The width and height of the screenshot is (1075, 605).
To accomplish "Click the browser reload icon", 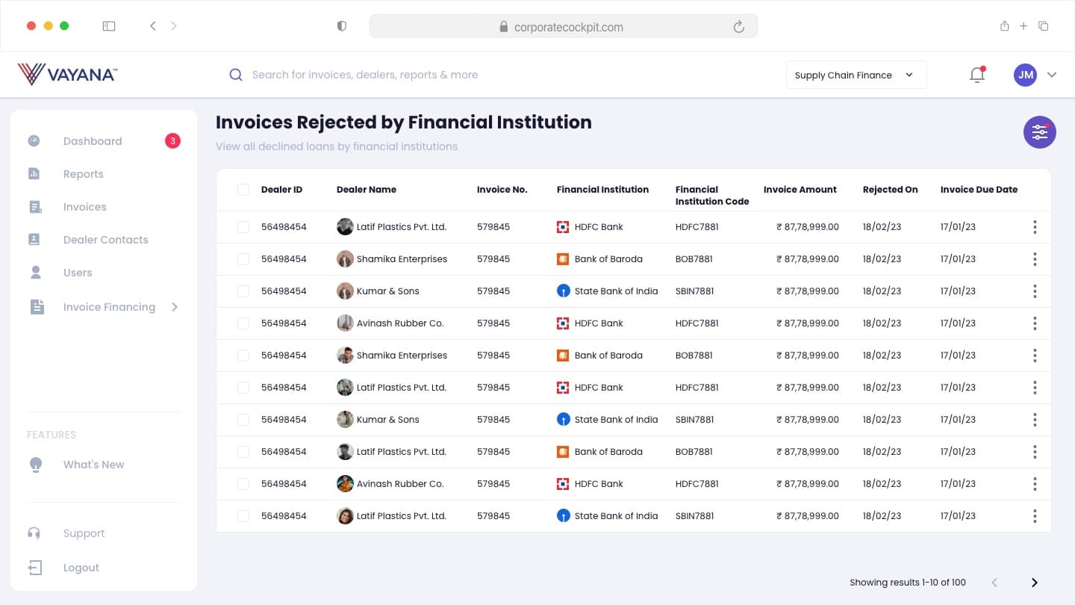I will [x=738, y=27].
